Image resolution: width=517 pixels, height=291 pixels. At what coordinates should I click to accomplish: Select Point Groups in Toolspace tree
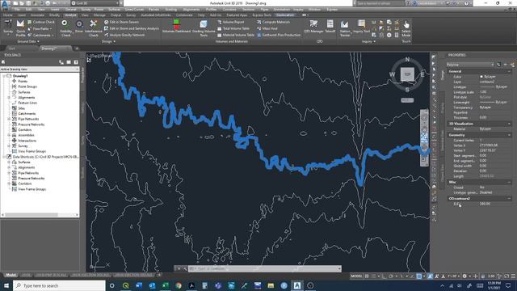[x=27, y=86]
